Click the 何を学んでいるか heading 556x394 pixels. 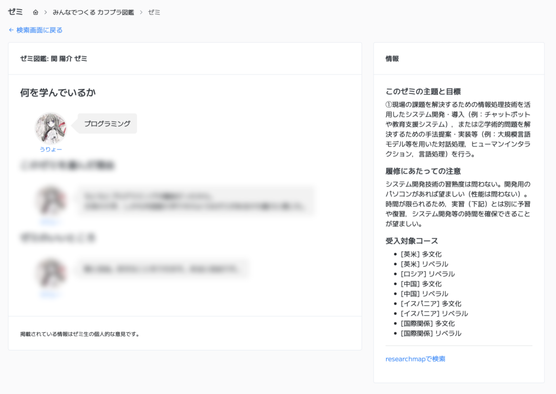point(58,93)
